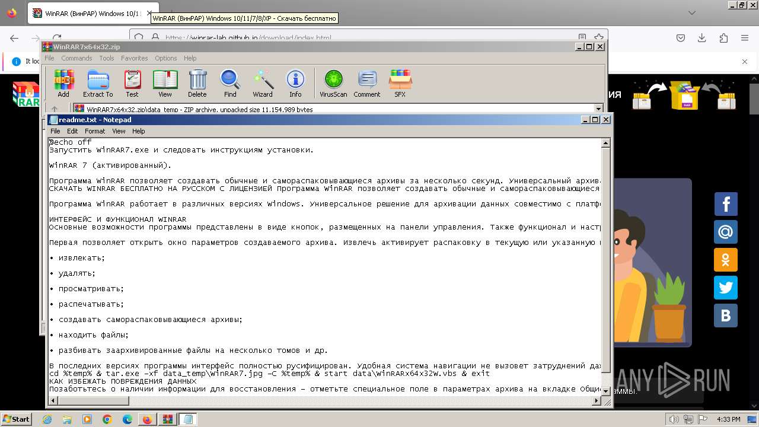Show archive Info icon
The width and height of the screenshot is (759, 427).
click(x=295, y=84)
